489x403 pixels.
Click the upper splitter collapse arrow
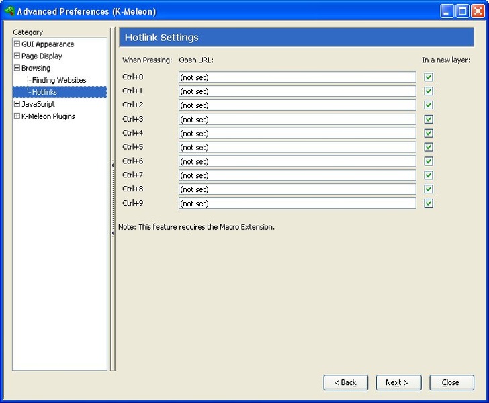click(112, 165)
